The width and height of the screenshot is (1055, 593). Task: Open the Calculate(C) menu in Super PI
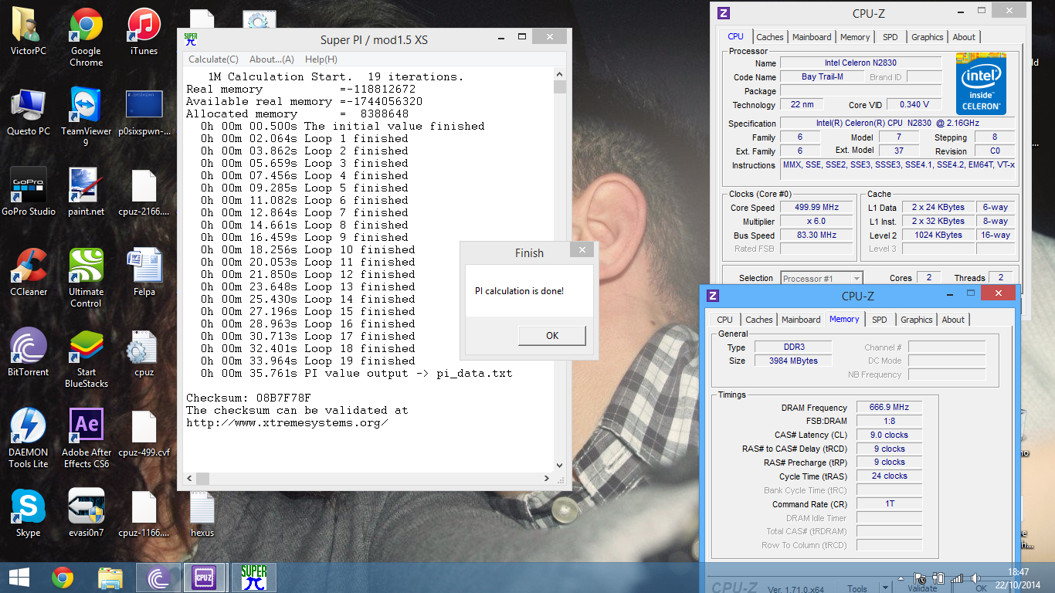pos(213,59)
